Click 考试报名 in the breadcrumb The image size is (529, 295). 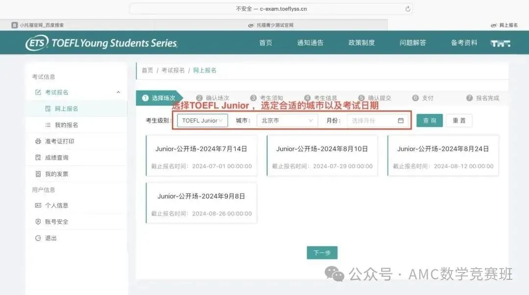tap(173, 70)
